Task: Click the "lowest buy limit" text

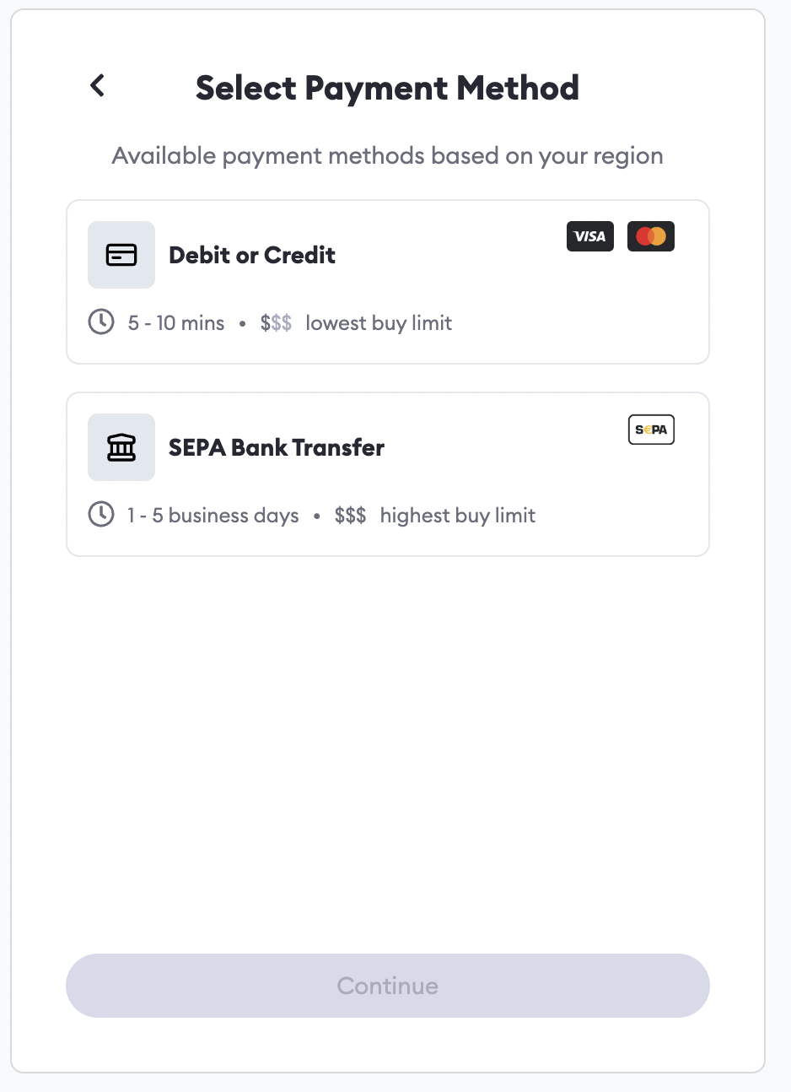Action: click(x=379, y=323)
